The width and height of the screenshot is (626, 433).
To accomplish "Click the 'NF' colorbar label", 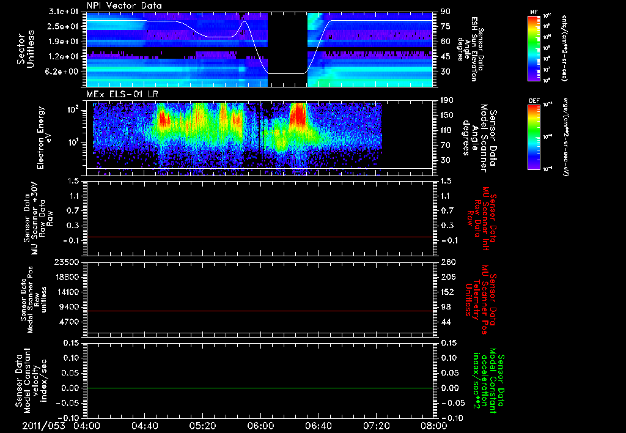I will coord(534,12).
